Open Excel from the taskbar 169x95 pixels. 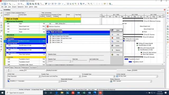click(x=84, y=93)
